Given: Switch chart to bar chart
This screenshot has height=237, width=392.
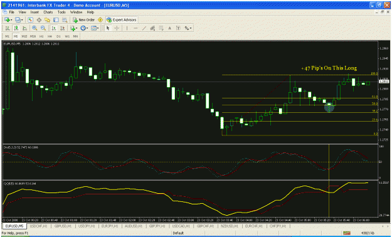Looking at the screenshot, I should pyautogui.click(x=8, y=28).
